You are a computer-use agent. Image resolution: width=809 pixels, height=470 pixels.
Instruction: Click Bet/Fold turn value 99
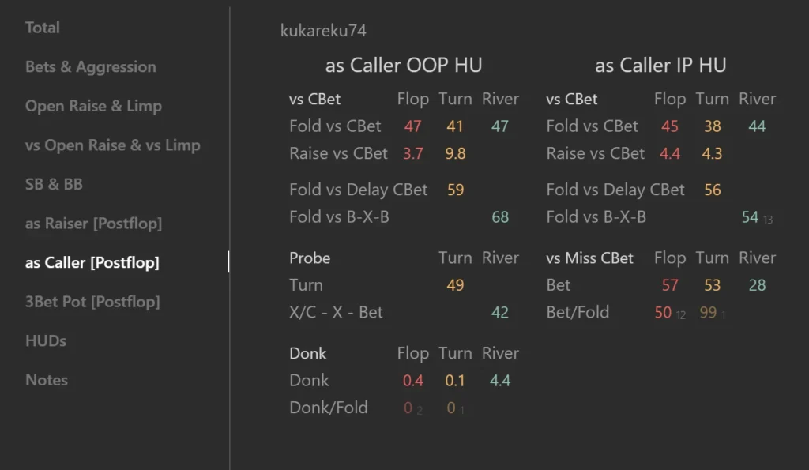point(708,313)
